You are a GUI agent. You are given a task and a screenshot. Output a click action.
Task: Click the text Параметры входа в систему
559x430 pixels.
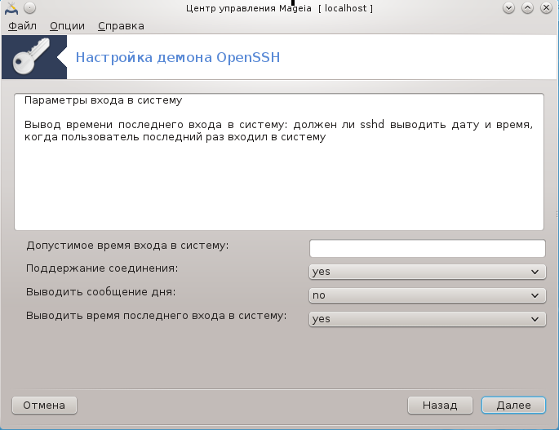coord(104,100)
